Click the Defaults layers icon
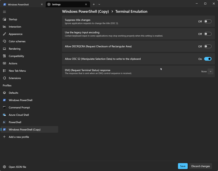 pyautogui.click(x=4, y=93)
